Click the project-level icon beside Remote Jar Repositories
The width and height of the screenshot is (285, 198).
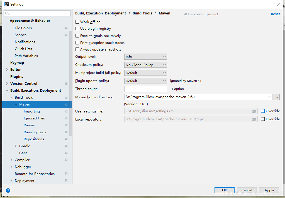[x=66, y=174]
